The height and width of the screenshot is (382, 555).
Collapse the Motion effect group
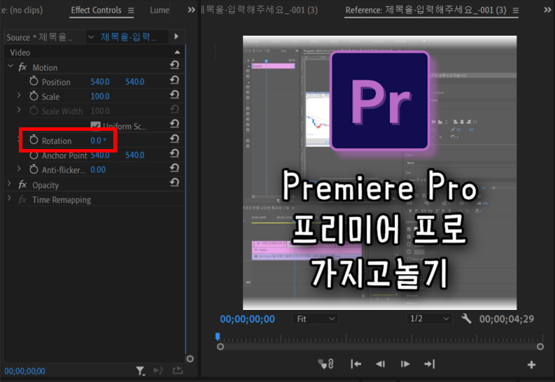pos(10,66)
